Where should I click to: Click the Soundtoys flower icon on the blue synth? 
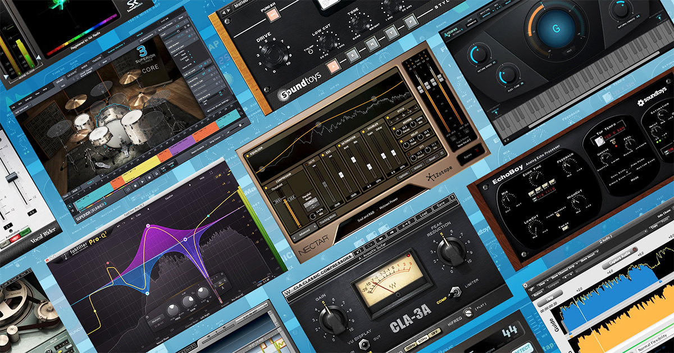[x=641, y=103]
